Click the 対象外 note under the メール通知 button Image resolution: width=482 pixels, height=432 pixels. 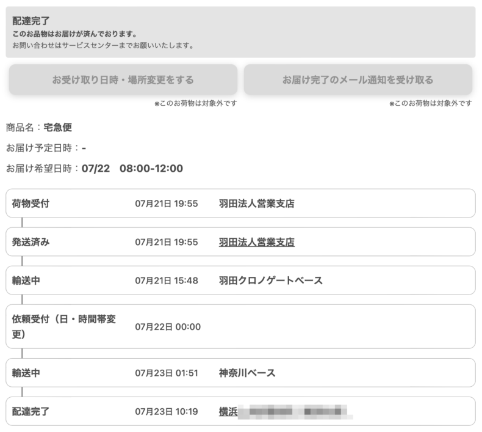[430, 103]
